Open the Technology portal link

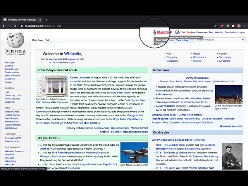tap(225, 57)
